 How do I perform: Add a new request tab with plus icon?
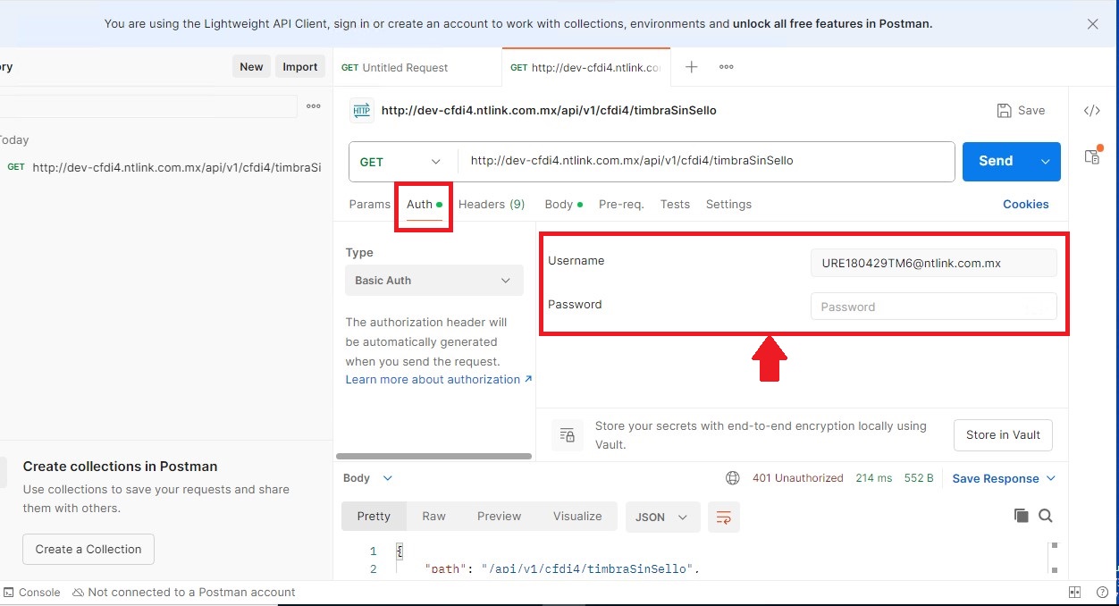tap(691, 67)
